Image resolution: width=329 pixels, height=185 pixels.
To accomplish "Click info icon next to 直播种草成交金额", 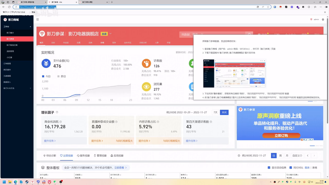I will coord(116,122).
